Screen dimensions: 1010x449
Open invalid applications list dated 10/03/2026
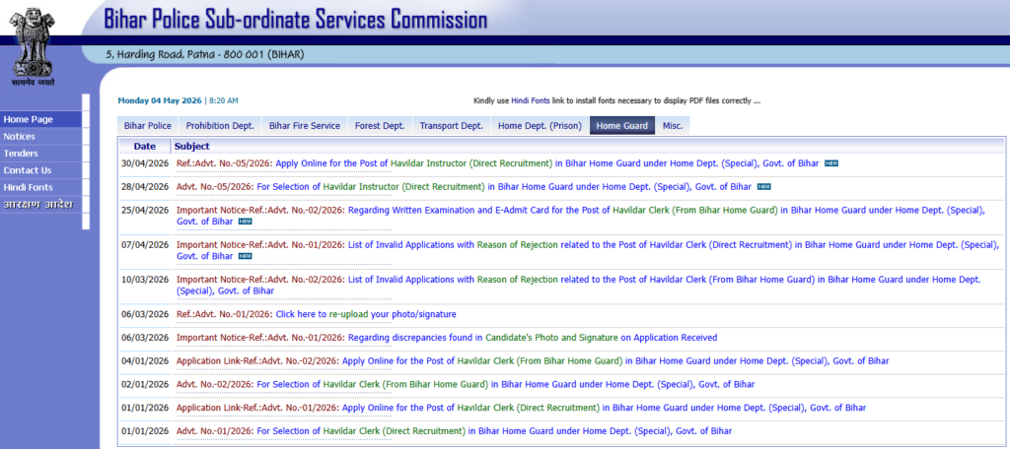click(578, 285)
